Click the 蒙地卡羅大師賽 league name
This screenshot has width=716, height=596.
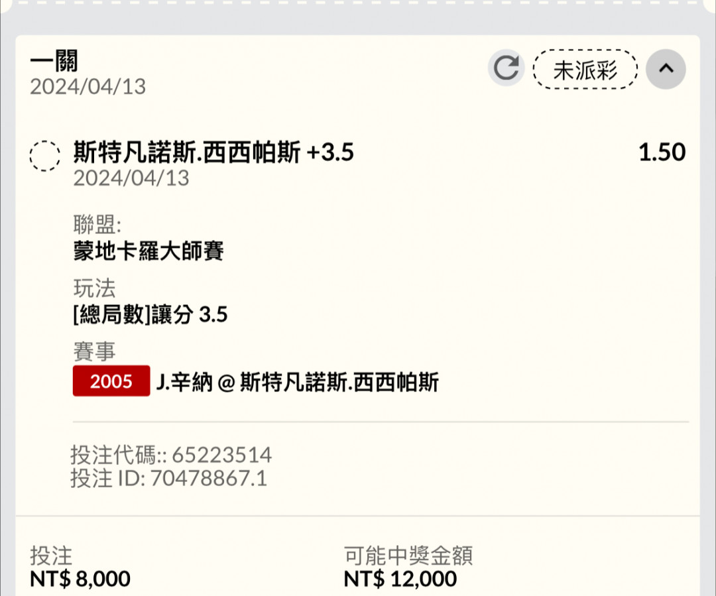149,251
